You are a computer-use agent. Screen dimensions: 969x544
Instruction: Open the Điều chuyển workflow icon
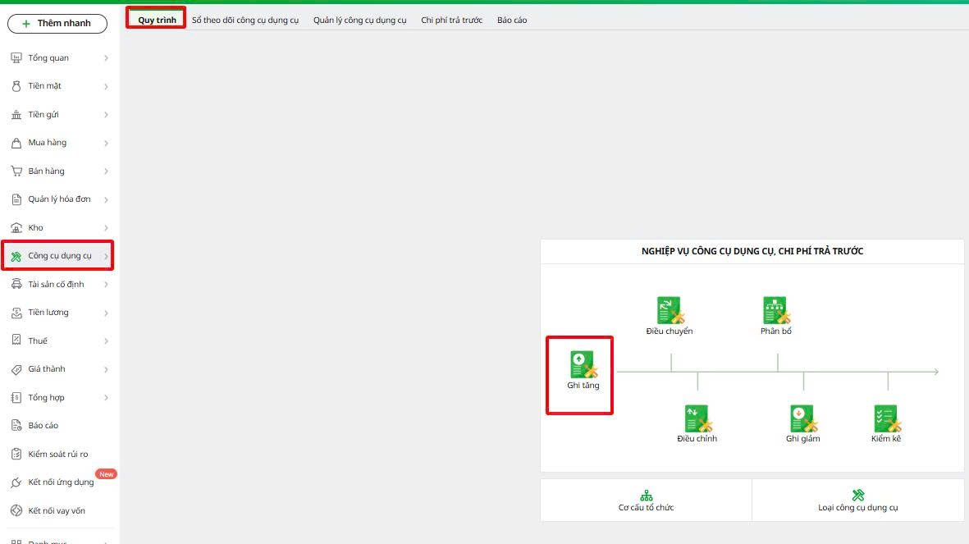coord(670,310)
